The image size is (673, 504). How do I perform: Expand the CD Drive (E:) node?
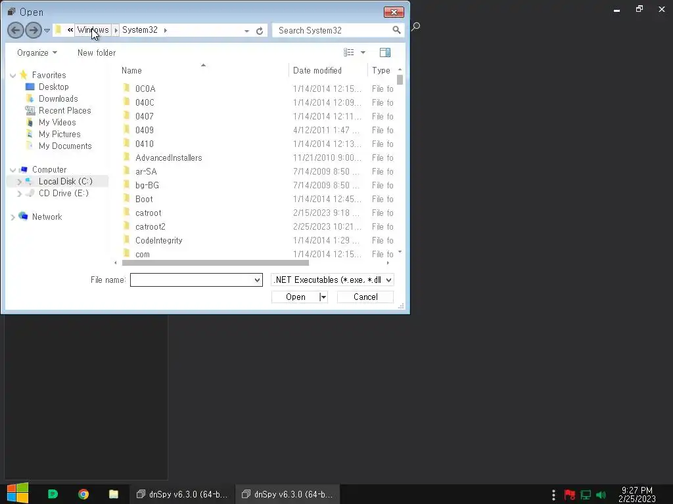pyautogui.click(x=19, y=194)
